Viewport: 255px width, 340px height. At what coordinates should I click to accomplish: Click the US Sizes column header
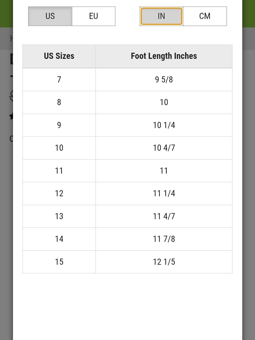(x=59, y=56)
